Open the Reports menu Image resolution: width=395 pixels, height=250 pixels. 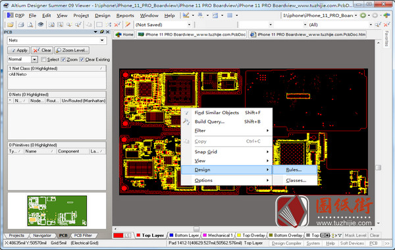[125, 16]
